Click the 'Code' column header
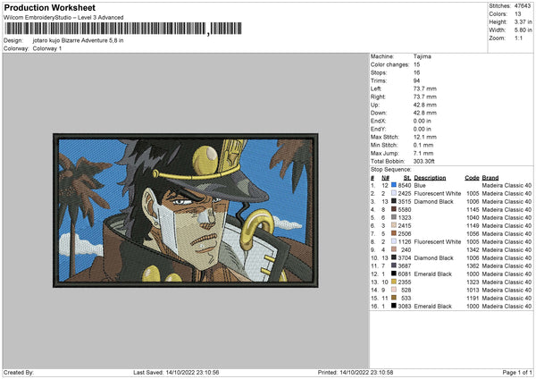This screenshot has height=379, width=536. tap(472, 178)
